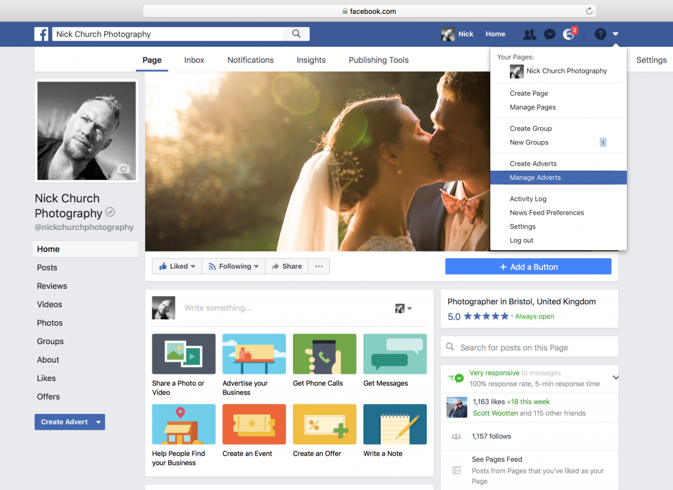Open the help question mark icon
This screenshot has height=490, width=673.
click(601, 34)
